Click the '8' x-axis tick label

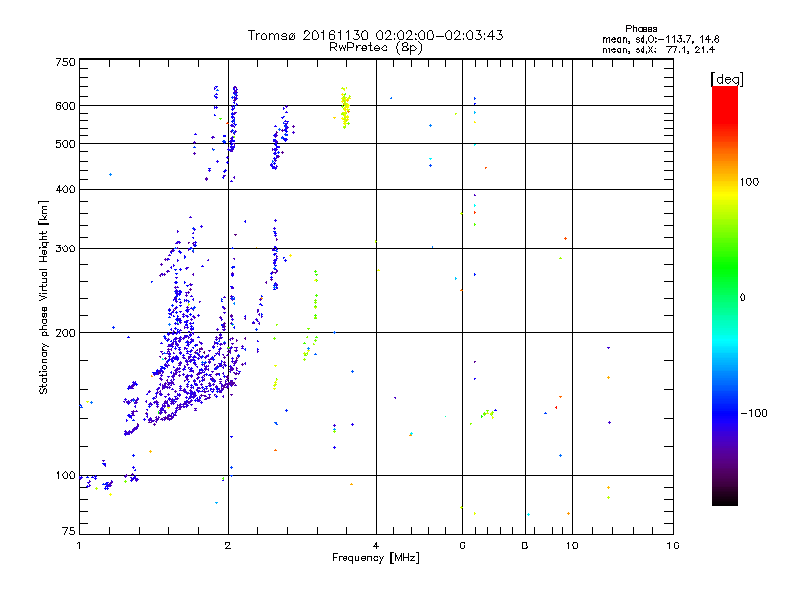[525, 545]
